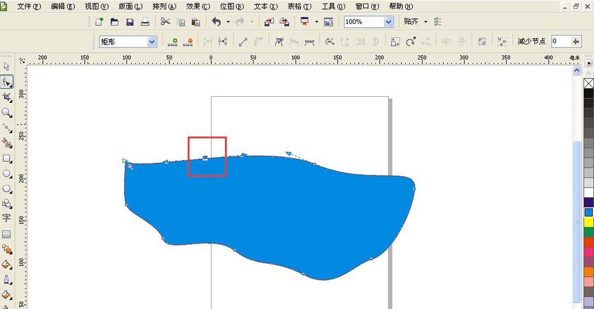Select the Polygon tool
594x309 pixels.
coord(7,189)
